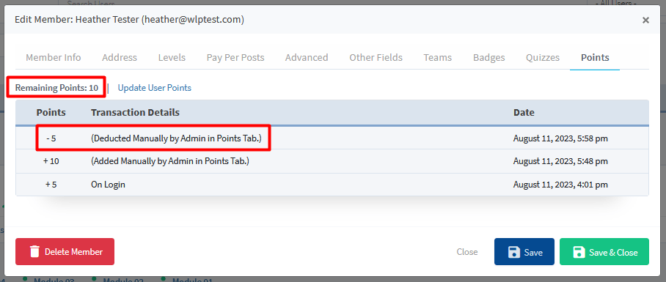666x282 pixels.
Task: Close the Edit Member dialog with X
Action: click(645, 20)
